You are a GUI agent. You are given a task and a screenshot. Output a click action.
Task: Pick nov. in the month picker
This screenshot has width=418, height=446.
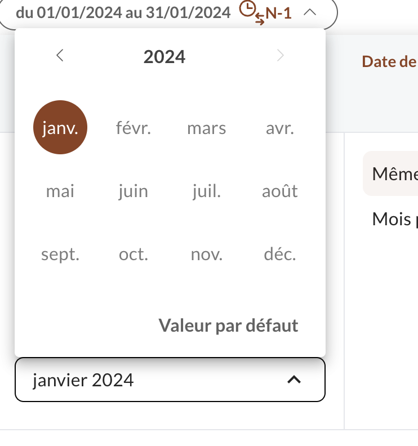pos(207,255)
